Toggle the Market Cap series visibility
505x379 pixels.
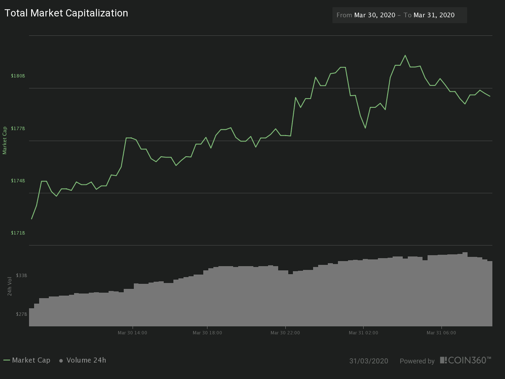pyautogui.click(x=32, y=360)
